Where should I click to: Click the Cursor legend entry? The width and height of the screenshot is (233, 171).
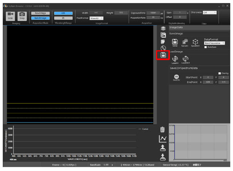click(x=143, y=129)
